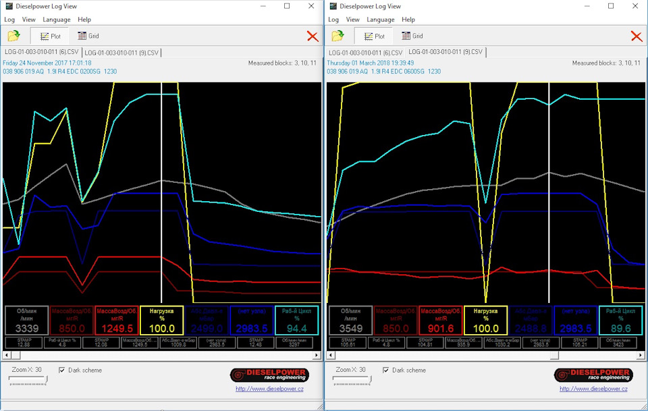Toggle yellow Нагрузка 100.0 box in left window
The width and height of the screenshot is (648, 411).
pos(161,320)
